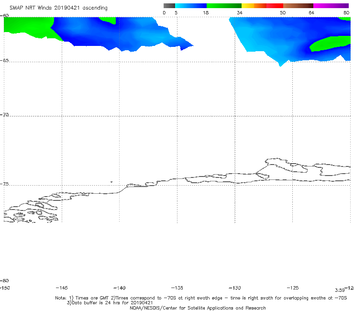Pick the gray 0–5 colorbar segment
Screen dimensions: 354x311
pyautogui.click(x=169, y=6)
